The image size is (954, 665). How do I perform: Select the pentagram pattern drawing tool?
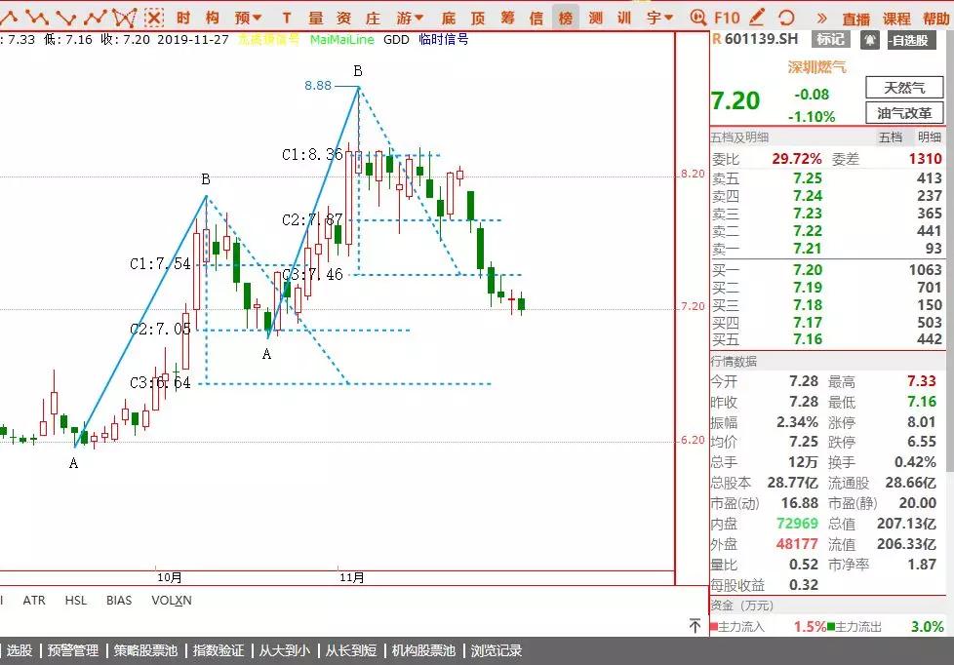pyautogui.click(x=124, y=17)
